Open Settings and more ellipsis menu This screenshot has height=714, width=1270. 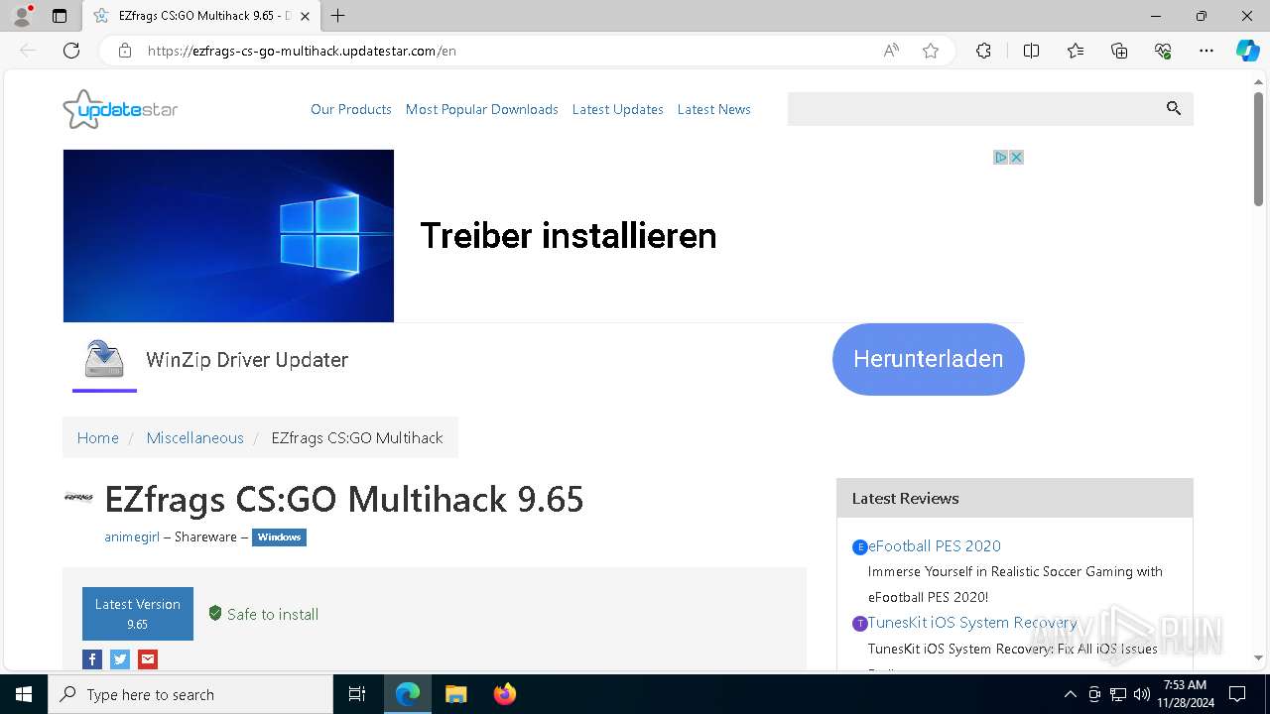1206,51
